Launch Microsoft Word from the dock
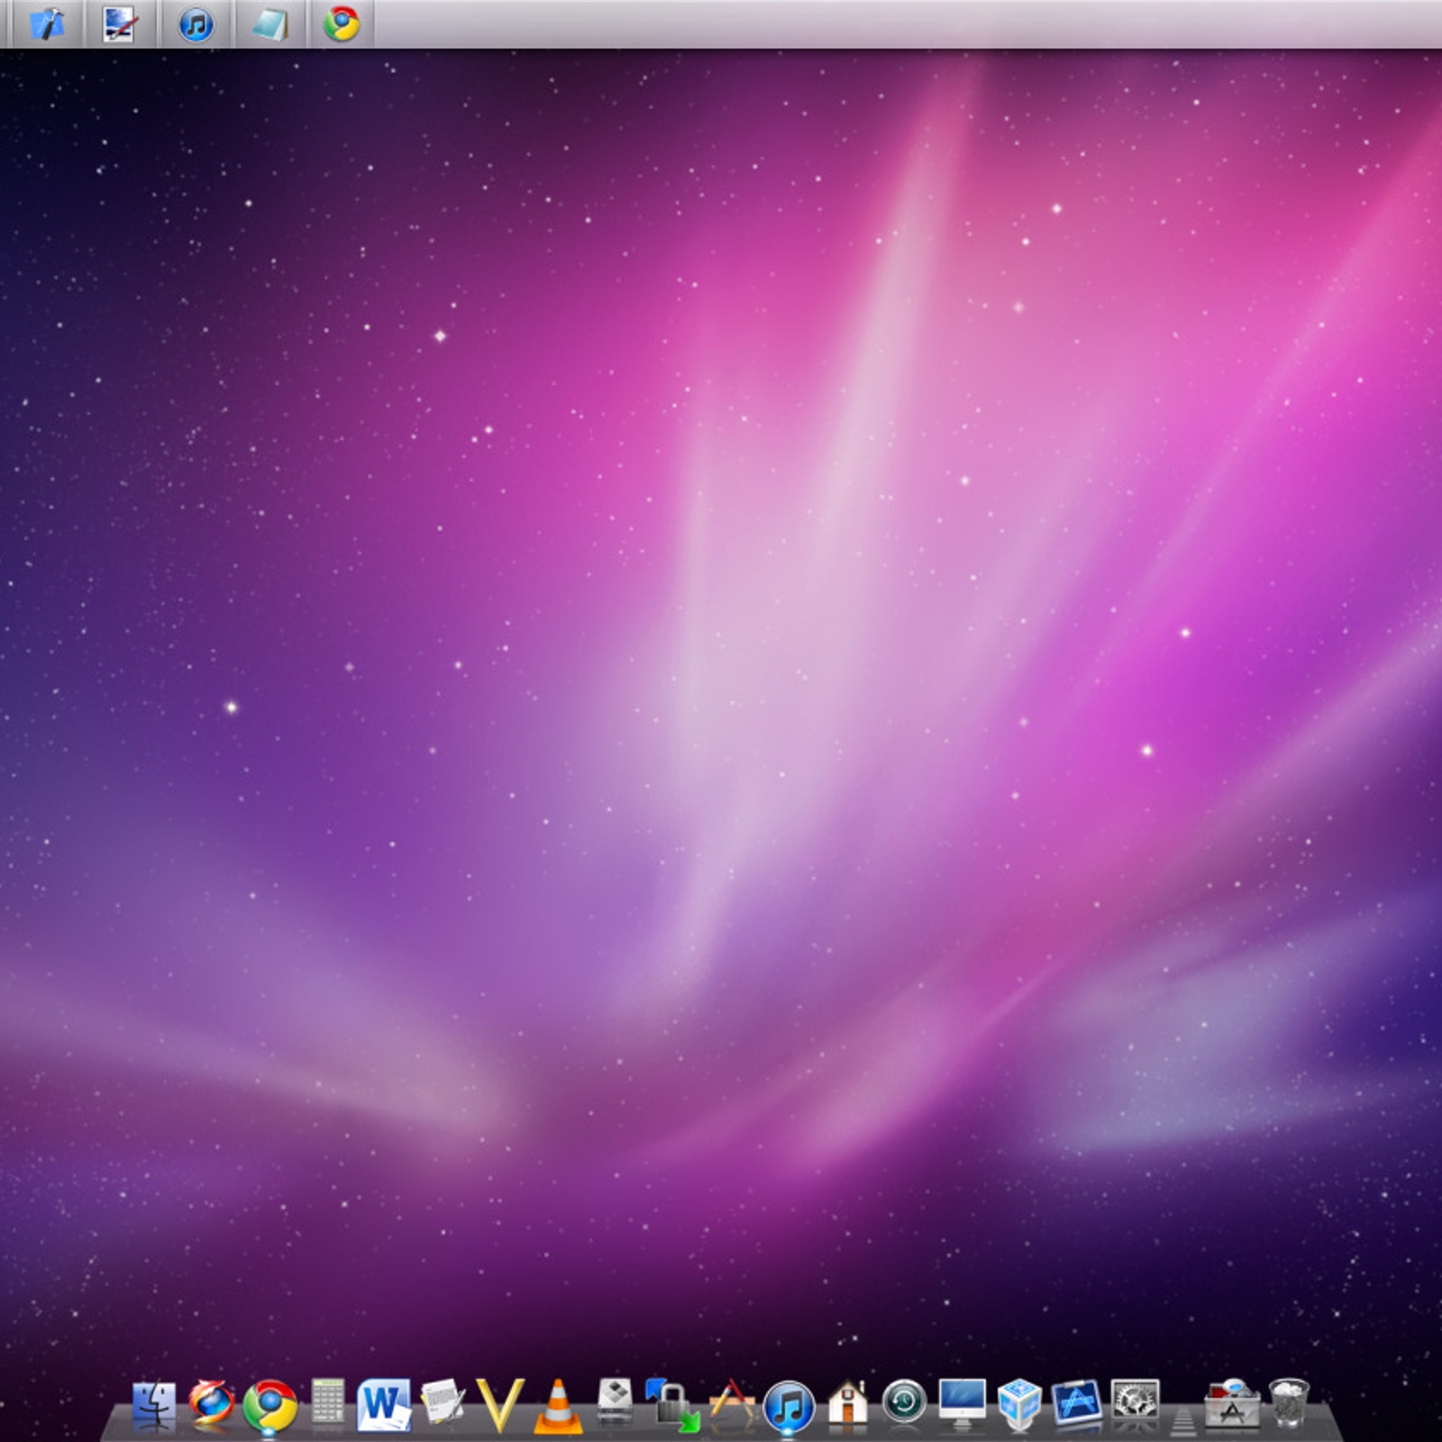This screenshot has height=1442, width=1442. tap(384, 1405)
